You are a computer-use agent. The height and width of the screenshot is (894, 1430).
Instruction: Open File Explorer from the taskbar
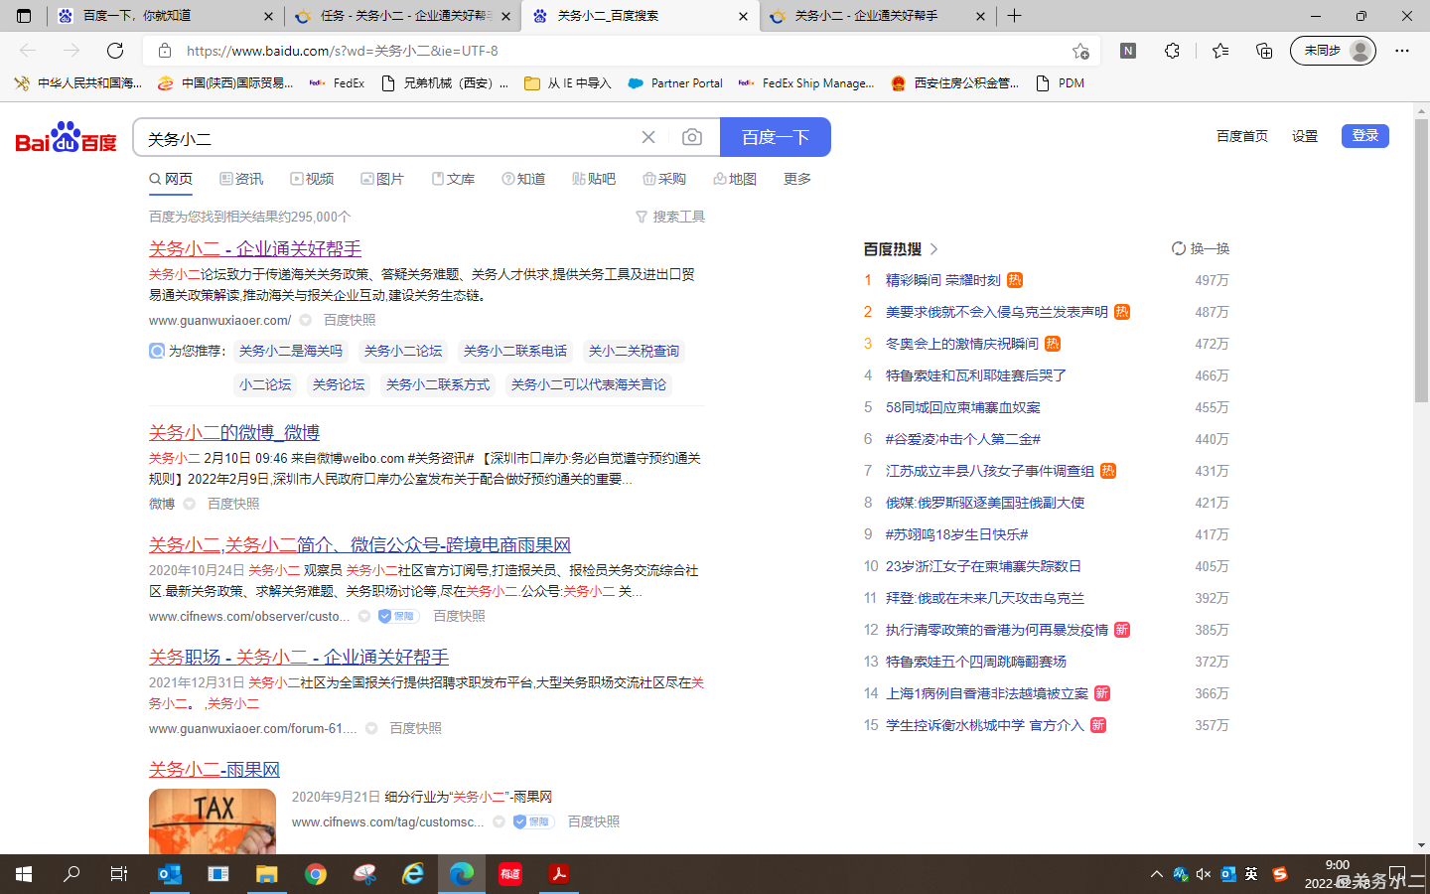(266, 874)
